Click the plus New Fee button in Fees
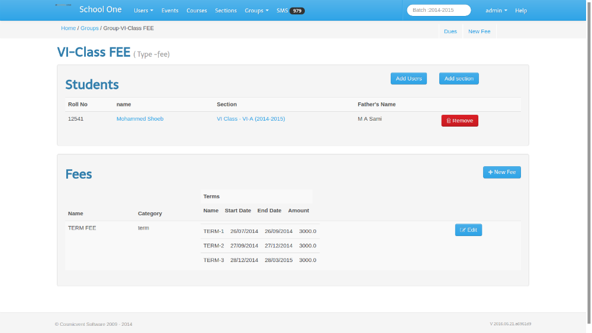 [502, 172]
